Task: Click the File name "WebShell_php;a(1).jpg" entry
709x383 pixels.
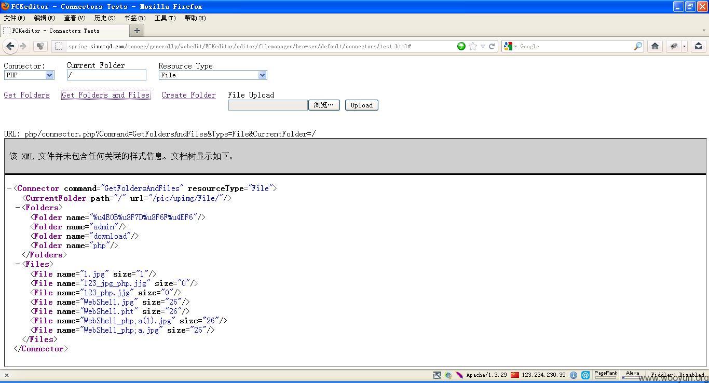Action: tap(129, 321)
